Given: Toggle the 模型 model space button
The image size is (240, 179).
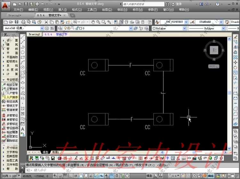Looking at the screenshot, I should point(149,176).
